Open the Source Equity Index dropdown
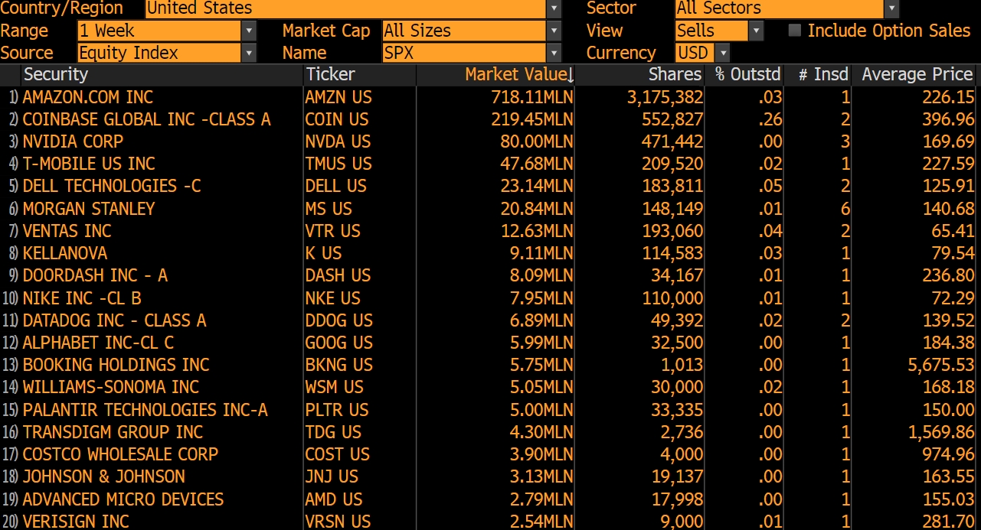Image resolution: width=981 pixels, height=530 pixels. tap(249, 53)
